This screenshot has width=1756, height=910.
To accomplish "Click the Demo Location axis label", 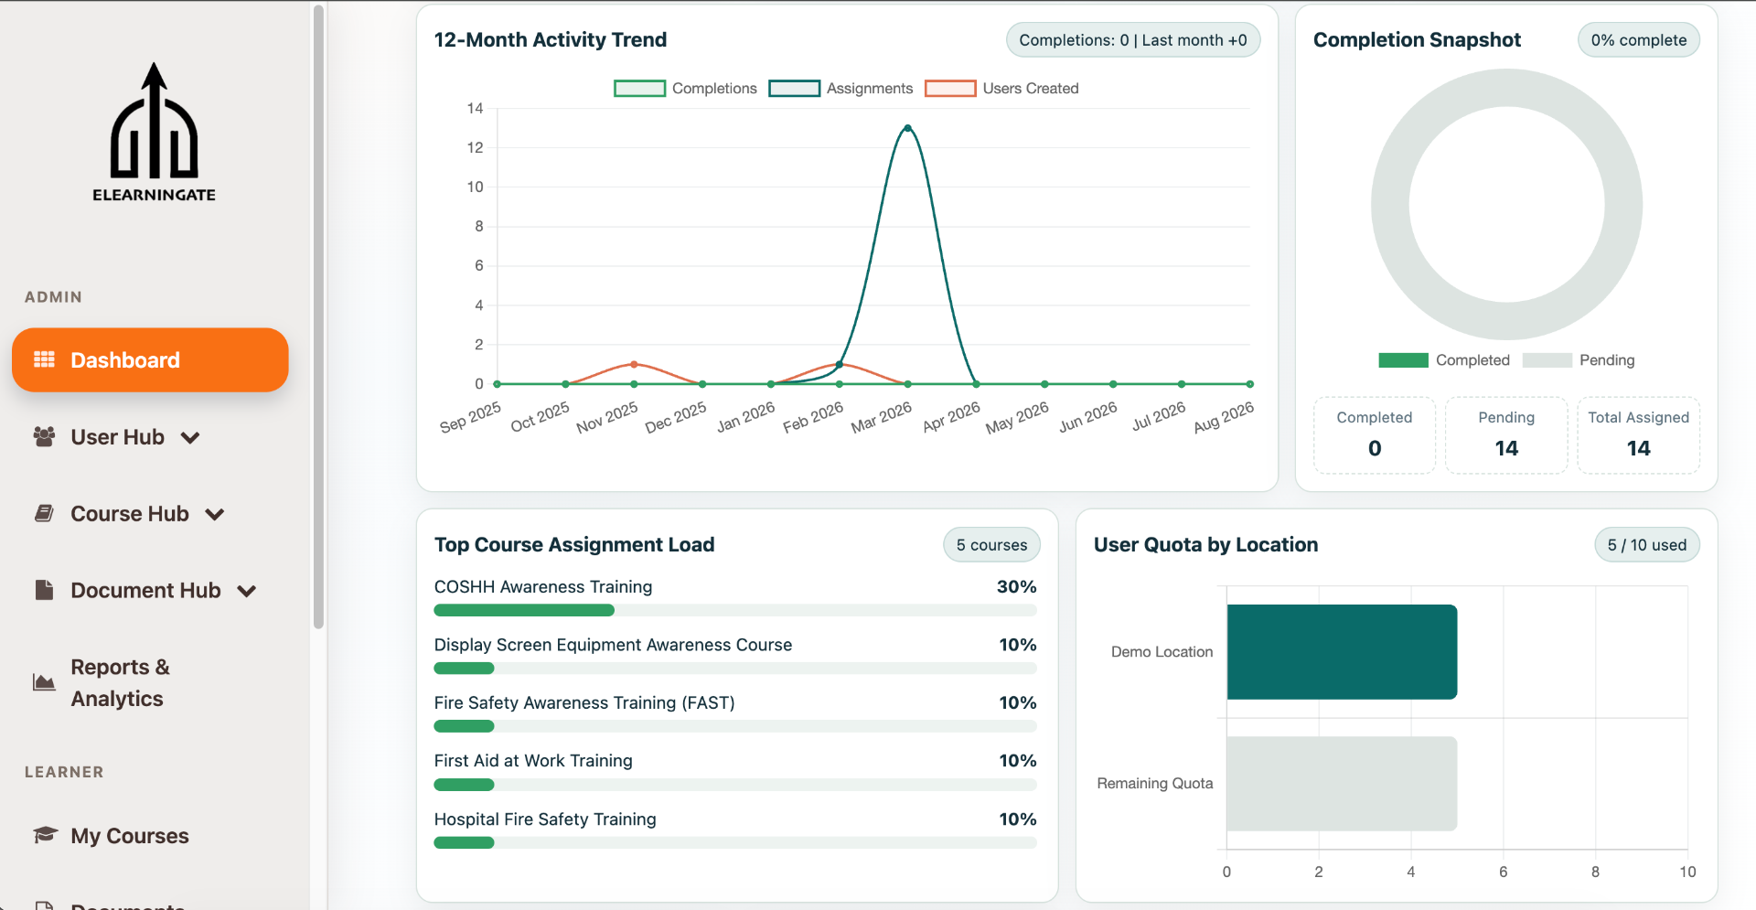I will pyautogui.click(x=1162, y=652).
